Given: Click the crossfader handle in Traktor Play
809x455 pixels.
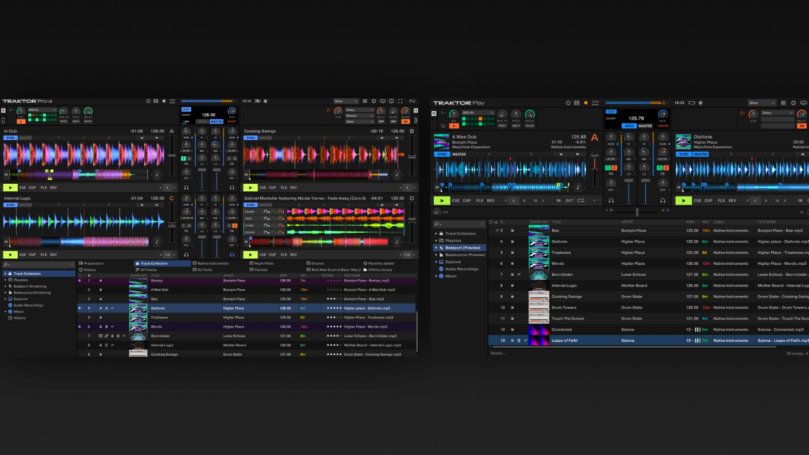Looking at the screenshot, I should tap(637, 211).
